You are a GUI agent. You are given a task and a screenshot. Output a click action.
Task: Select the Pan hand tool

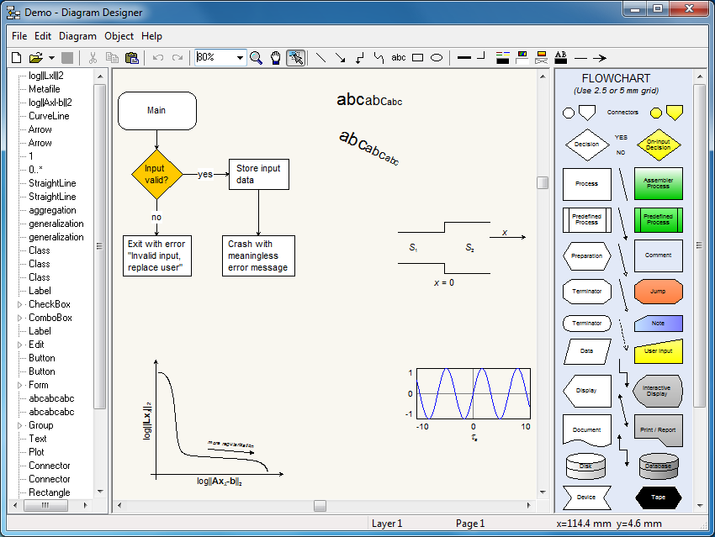275,58
